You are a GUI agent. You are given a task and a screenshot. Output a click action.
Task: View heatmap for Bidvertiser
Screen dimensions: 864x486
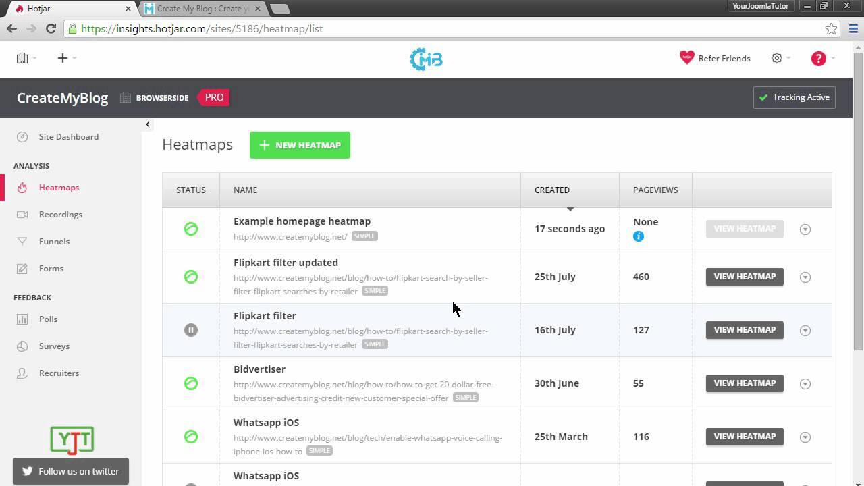(x=745, y=383)
